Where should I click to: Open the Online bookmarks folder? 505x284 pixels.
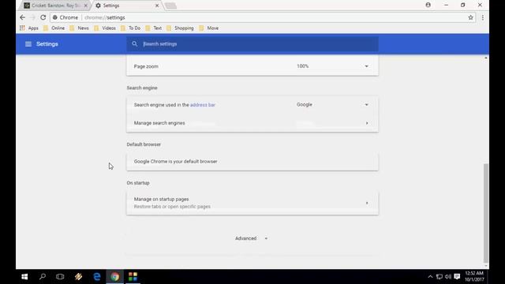[54, 28]
